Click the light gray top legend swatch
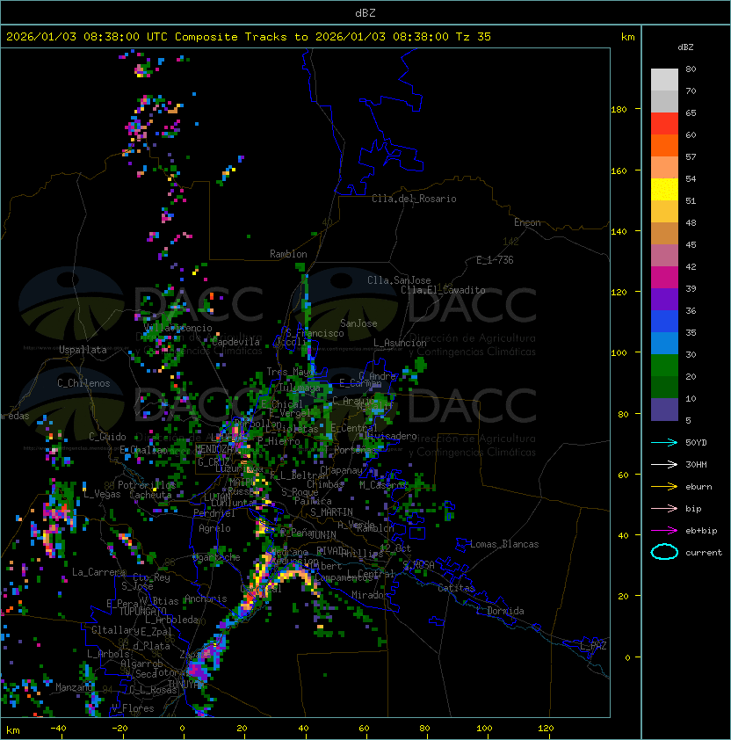 pyautogui.click(x=664, y=80)
